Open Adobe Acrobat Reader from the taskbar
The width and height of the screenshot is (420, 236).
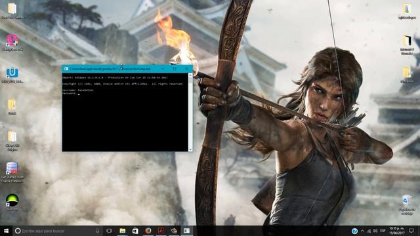click(x=161, y=231)
